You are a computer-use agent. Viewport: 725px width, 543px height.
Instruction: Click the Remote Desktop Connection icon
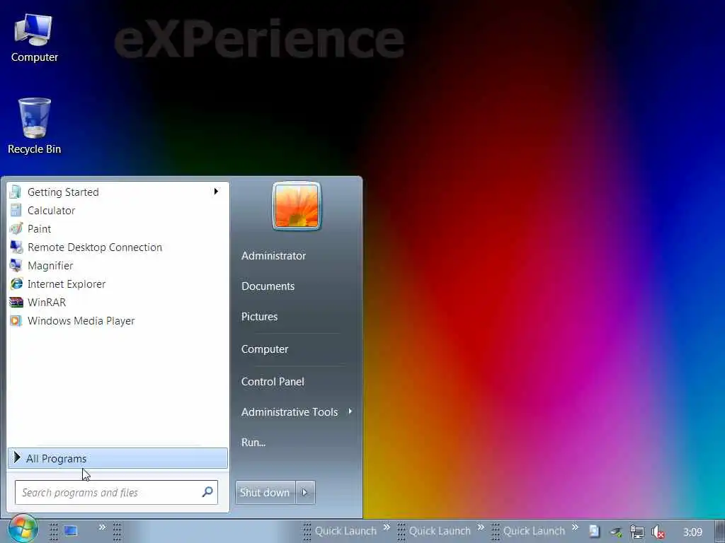tap(16, 247)
